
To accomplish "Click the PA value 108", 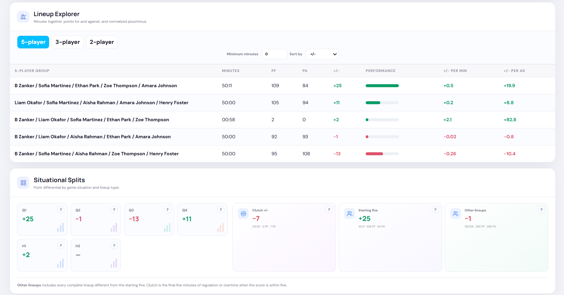I will 306,154.
